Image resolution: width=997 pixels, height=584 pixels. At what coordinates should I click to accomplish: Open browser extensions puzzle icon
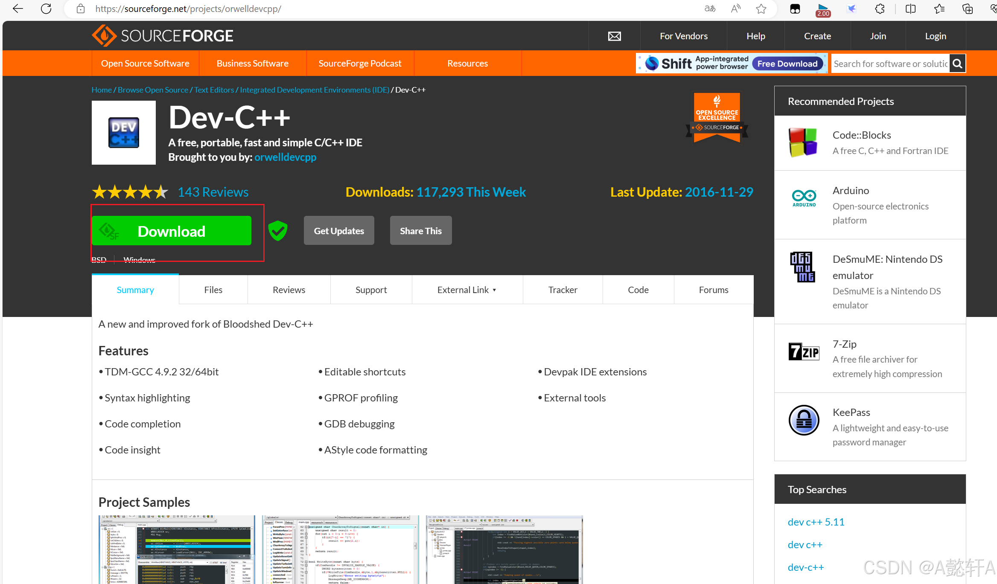[880, 9]
